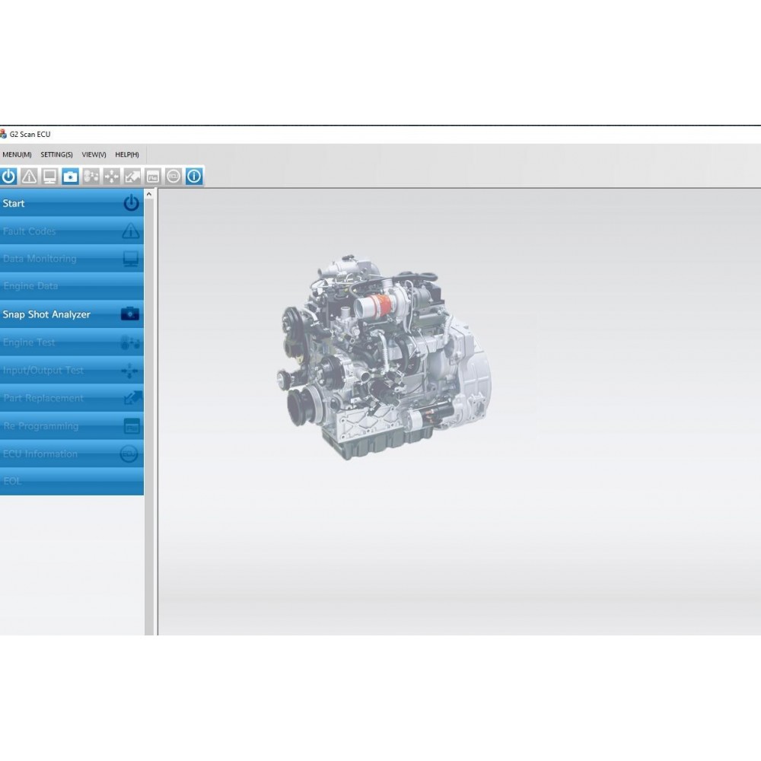Open Part Replacement via wrench toolbar icon

coord(132,176)
